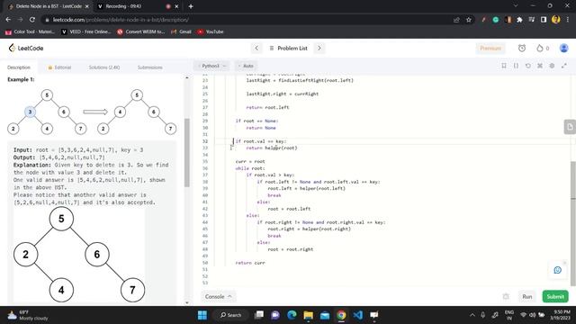Open the notes side panel icon
Screen dimensions: 576x324
pyautogui.click(x=570, y=127)
